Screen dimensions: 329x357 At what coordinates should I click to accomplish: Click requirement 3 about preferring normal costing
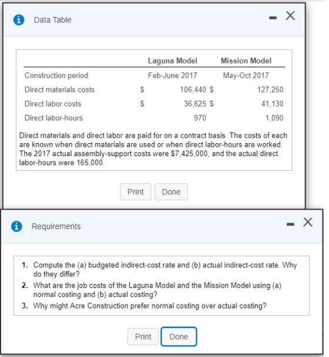pos(144,306)
